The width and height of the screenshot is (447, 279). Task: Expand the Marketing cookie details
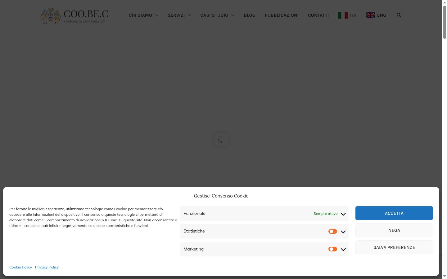pos(343,249)
